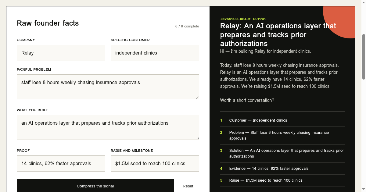Grab the What You Built resize handle
This screenshot has height=192, width=366.
tap(197, 138)
